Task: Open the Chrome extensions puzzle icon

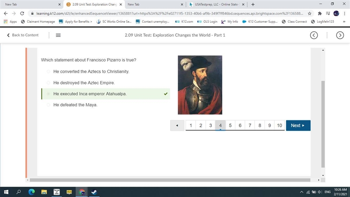Action: click(x=320, y=14)
